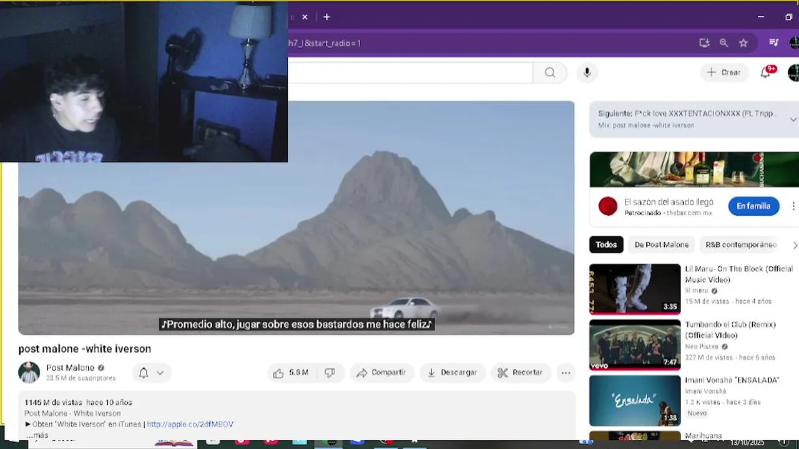
Task: Click the video title post malone -white iverson
Action: (x=85, y=349)
